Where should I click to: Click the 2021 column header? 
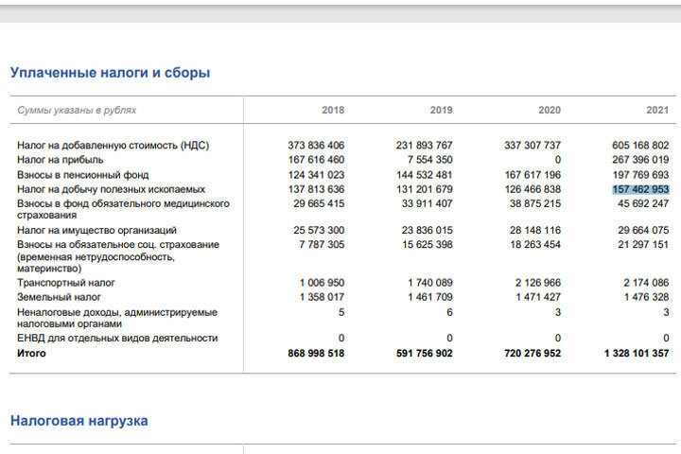[x=657, y=110]
